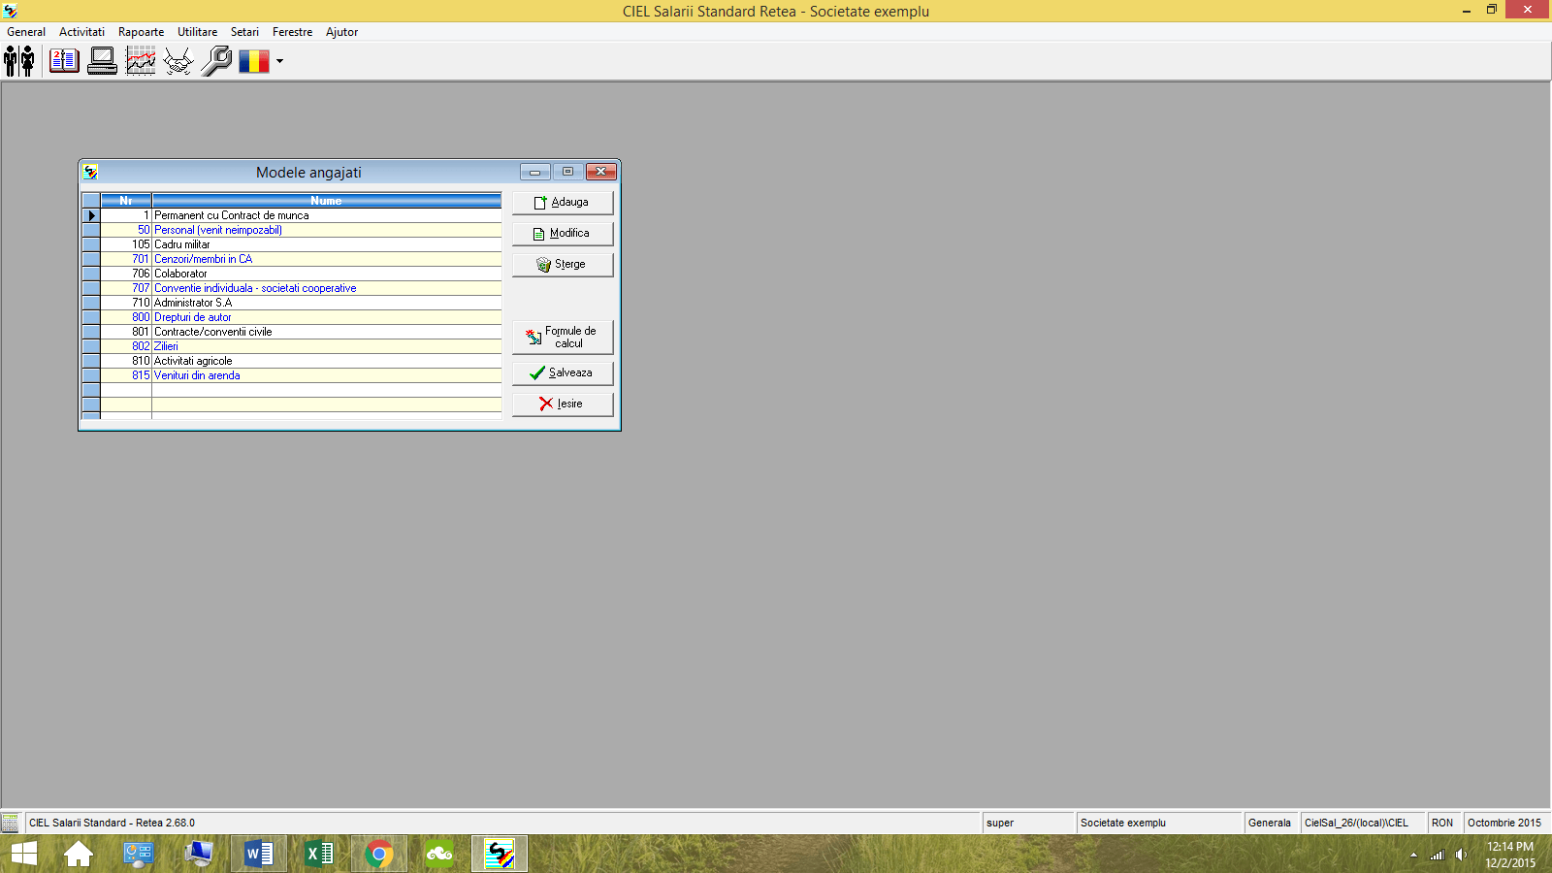Click the Sterge button
Screen dimensions: 1552x873
563,264
